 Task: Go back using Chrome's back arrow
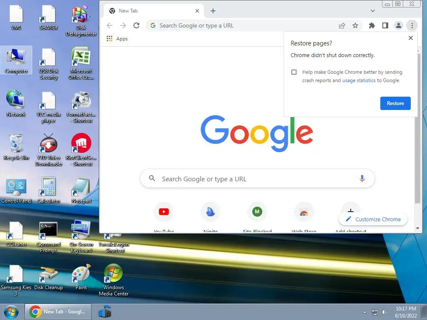coord(110,25)
